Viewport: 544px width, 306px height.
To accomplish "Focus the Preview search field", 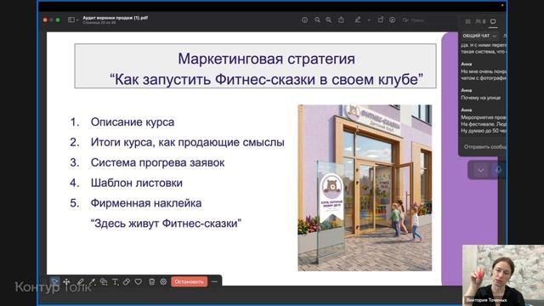I will [x=428, y=20].
